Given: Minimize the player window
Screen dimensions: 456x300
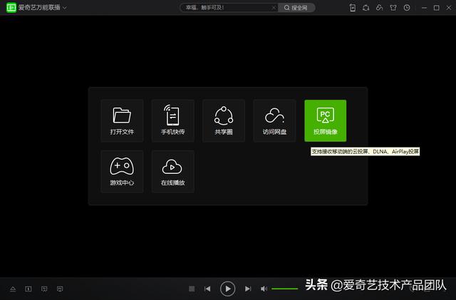Looking at the screenshot, I should click(425, 8).
